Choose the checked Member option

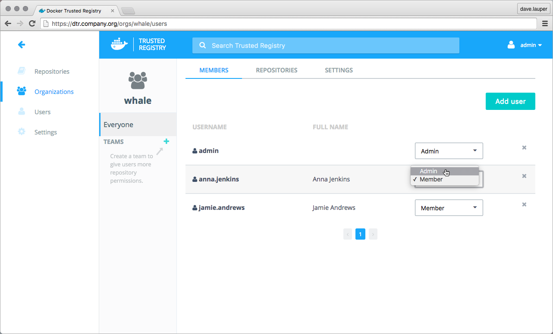[x=431, y=179]
